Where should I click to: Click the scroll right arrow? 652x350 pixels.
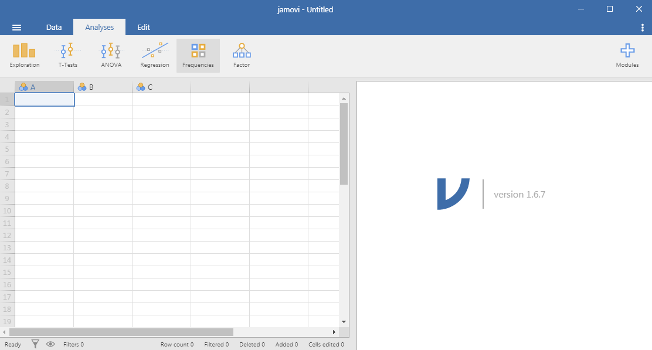pos(334,332)
